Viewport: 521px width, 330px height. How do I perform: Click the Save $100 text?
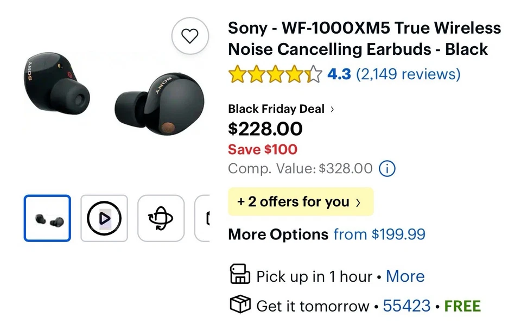(x=263, y=149)
